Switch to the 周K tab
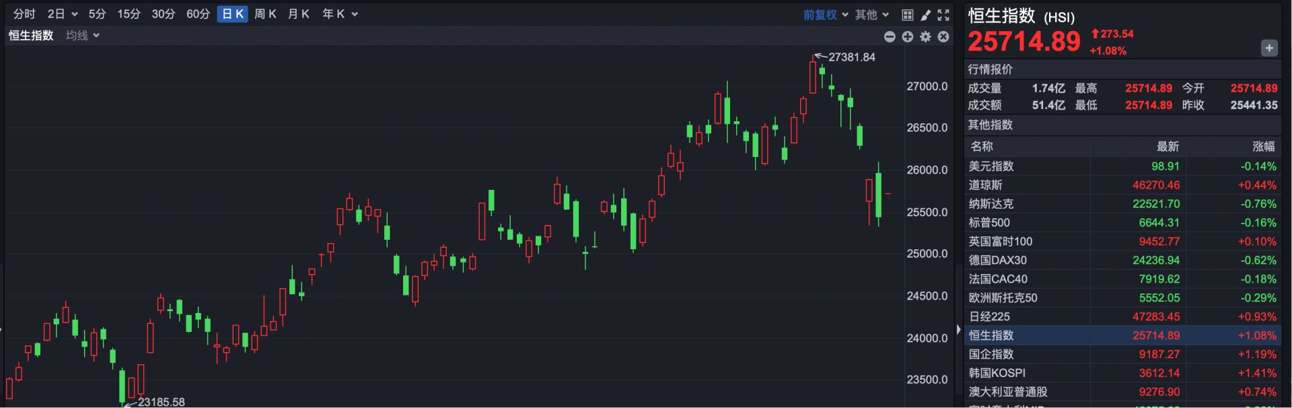The height and width of the screenshot is (408, 1292). pos(265,14)
